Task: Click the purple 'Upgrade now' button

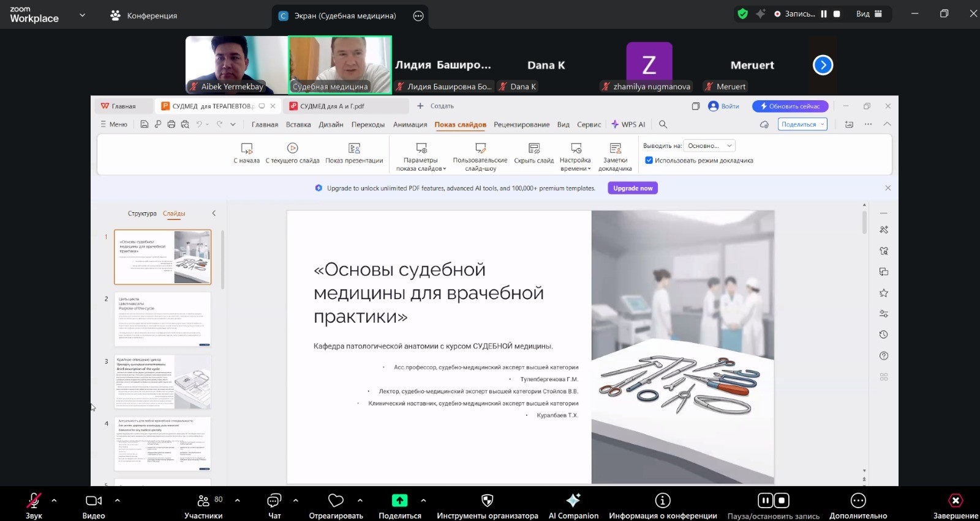Action: pos(633,188)
